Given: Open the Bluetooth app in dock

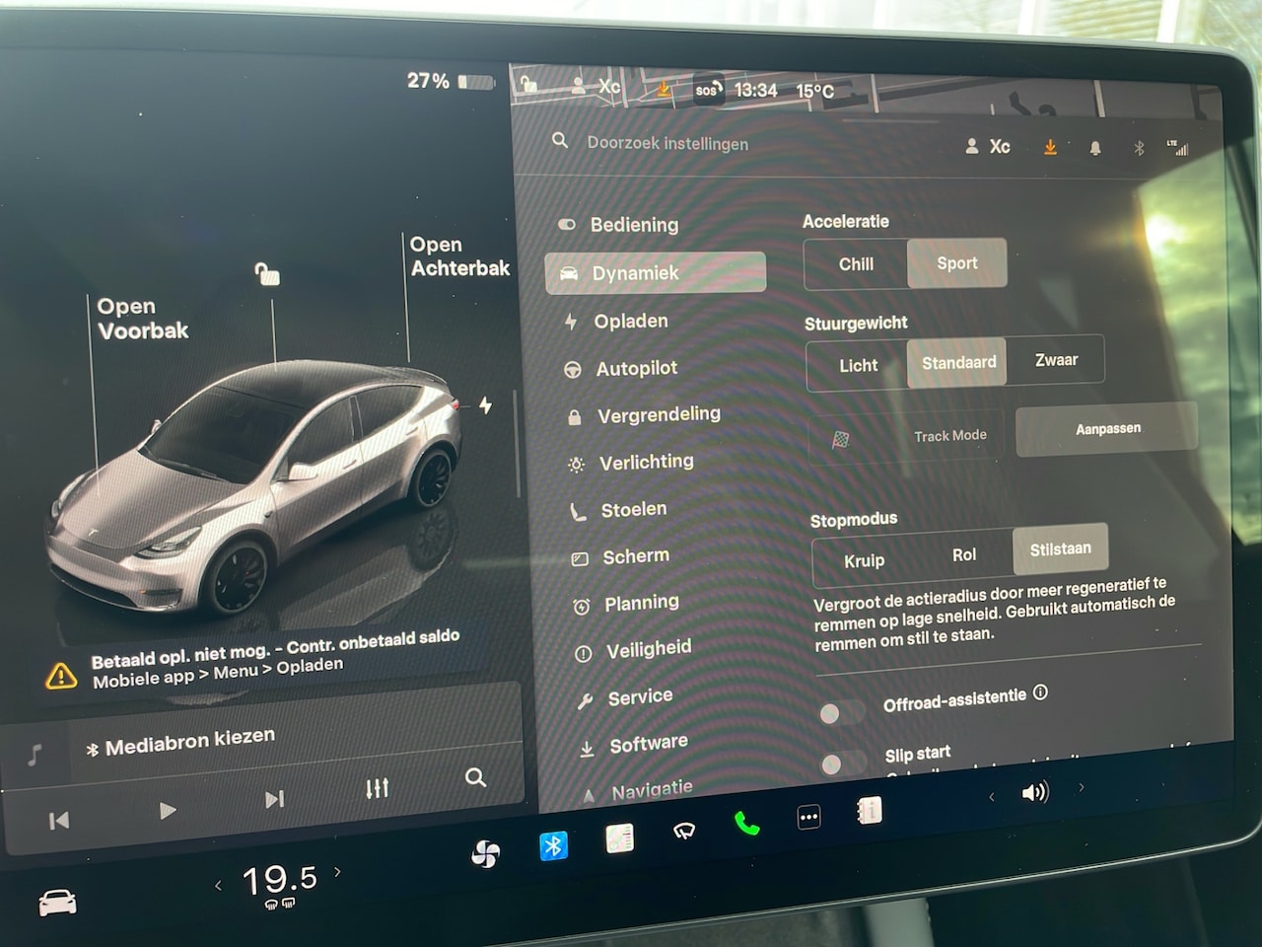Looking at the screenshot, I should point(553,845).
